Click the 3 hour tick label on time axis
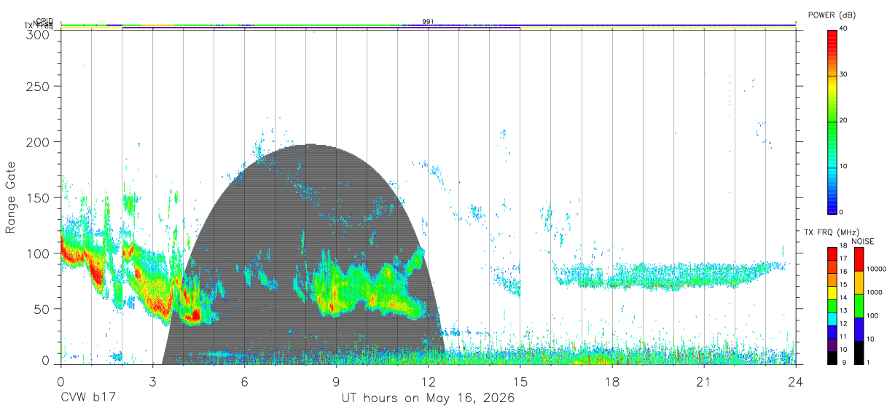Viewport: 895px width, 413px height. tap(152, 382)
